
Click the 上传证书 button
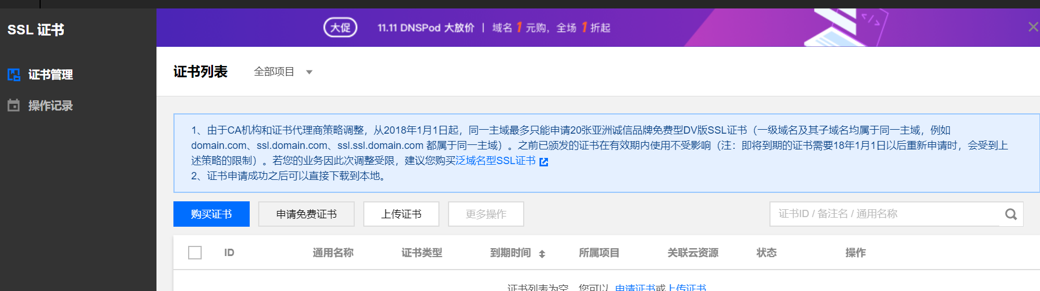[x=401, y=214]
